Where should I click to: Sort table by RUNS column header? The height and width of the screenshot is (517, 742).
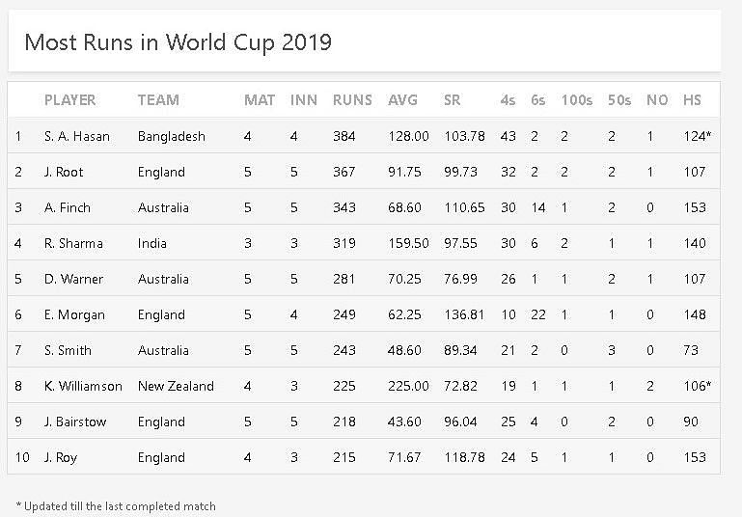pyautogui.click(x=352, y=100)
